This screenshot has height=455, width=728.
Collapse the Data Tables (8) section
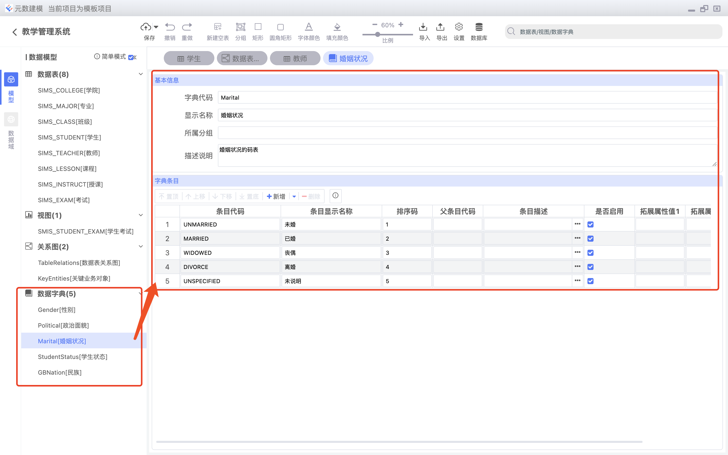pyautogui.click(x=141, y=74)
